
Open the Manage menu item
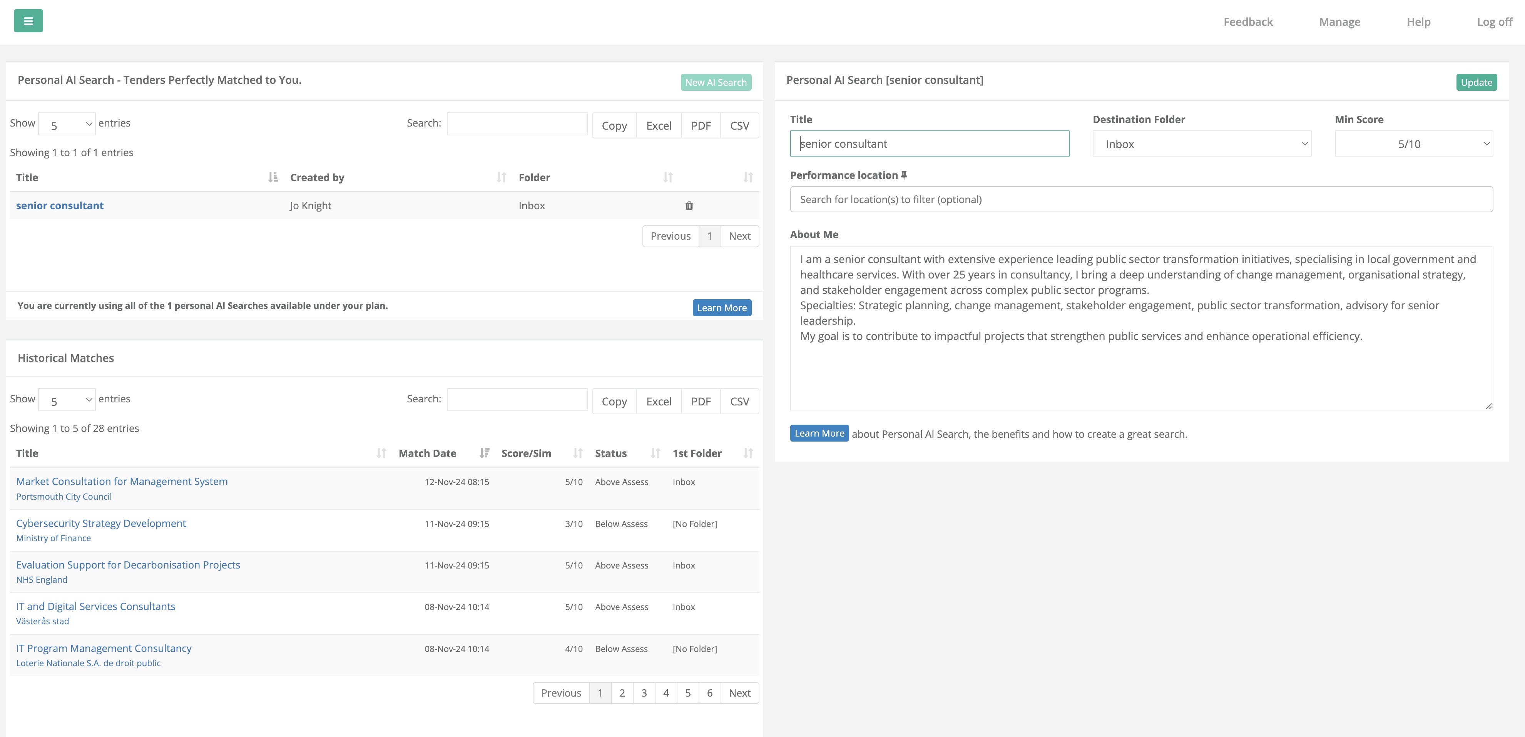(x=1339, y=22)
